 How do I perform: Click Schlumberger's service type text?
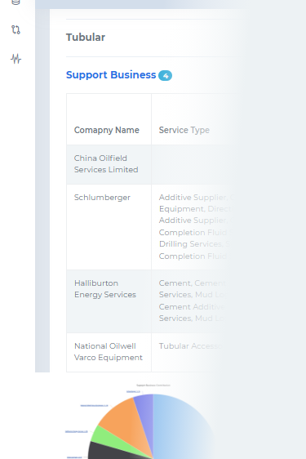tap(194, 226)
